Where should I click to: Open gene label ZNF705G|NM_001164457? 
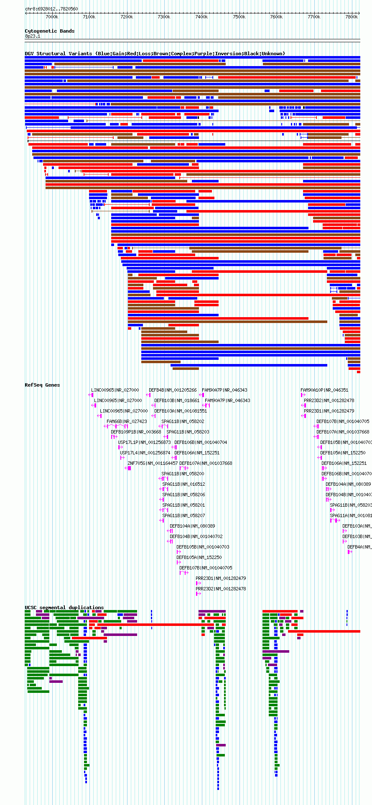pyautogui.click(x=153, y=463)
